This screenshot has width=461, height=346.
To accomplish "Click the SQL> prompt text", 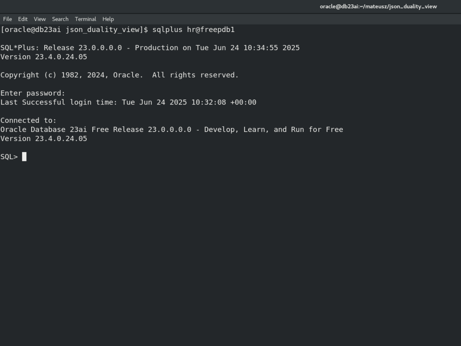I will 9,157.
